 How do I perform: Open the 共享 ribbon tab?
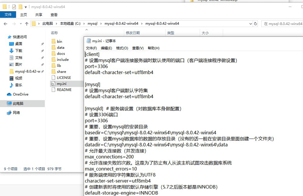[x=39, y=15]
